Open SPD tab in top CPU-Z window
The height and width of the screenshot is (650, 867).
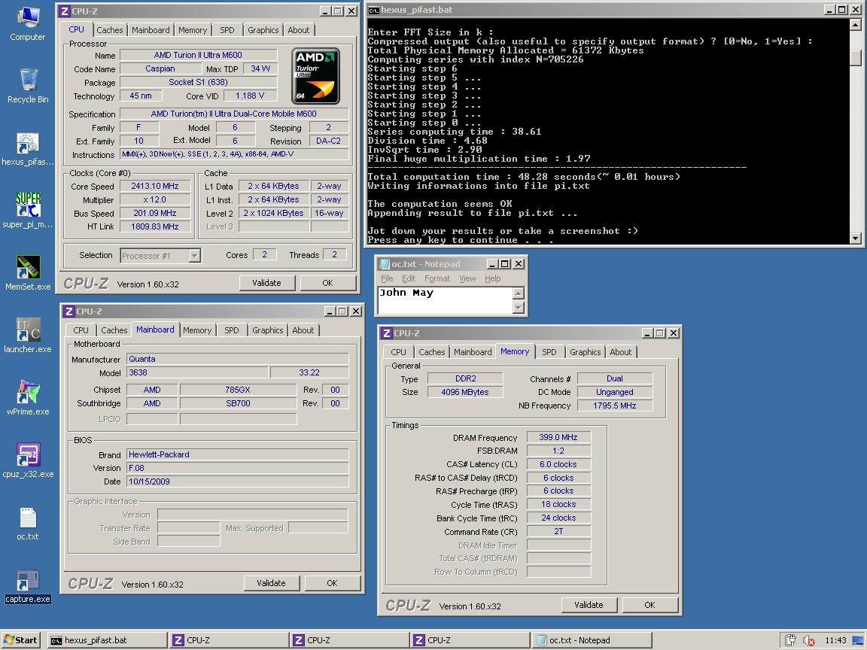[227, 30]
